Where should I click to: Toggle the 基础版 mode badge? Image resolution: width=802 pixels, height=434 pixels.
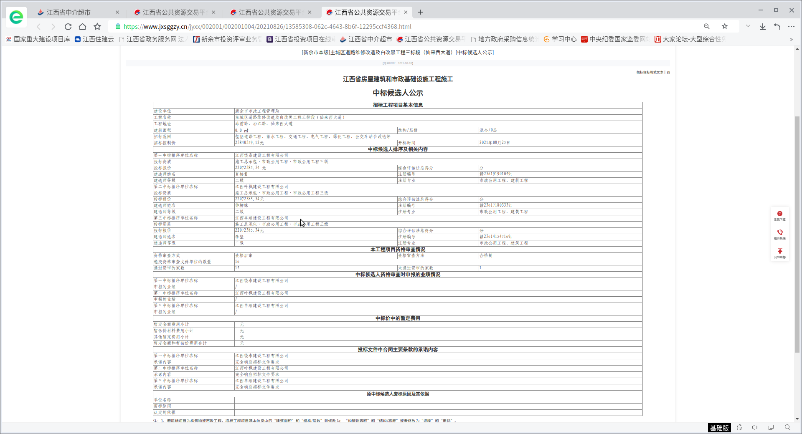719,428
